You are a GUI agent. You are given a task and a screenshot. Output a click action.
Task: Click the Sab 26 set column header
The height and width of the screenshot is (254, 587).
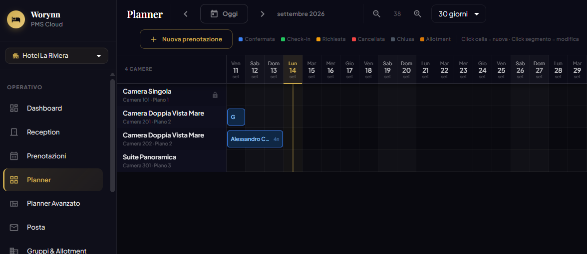tap(520, 70)
